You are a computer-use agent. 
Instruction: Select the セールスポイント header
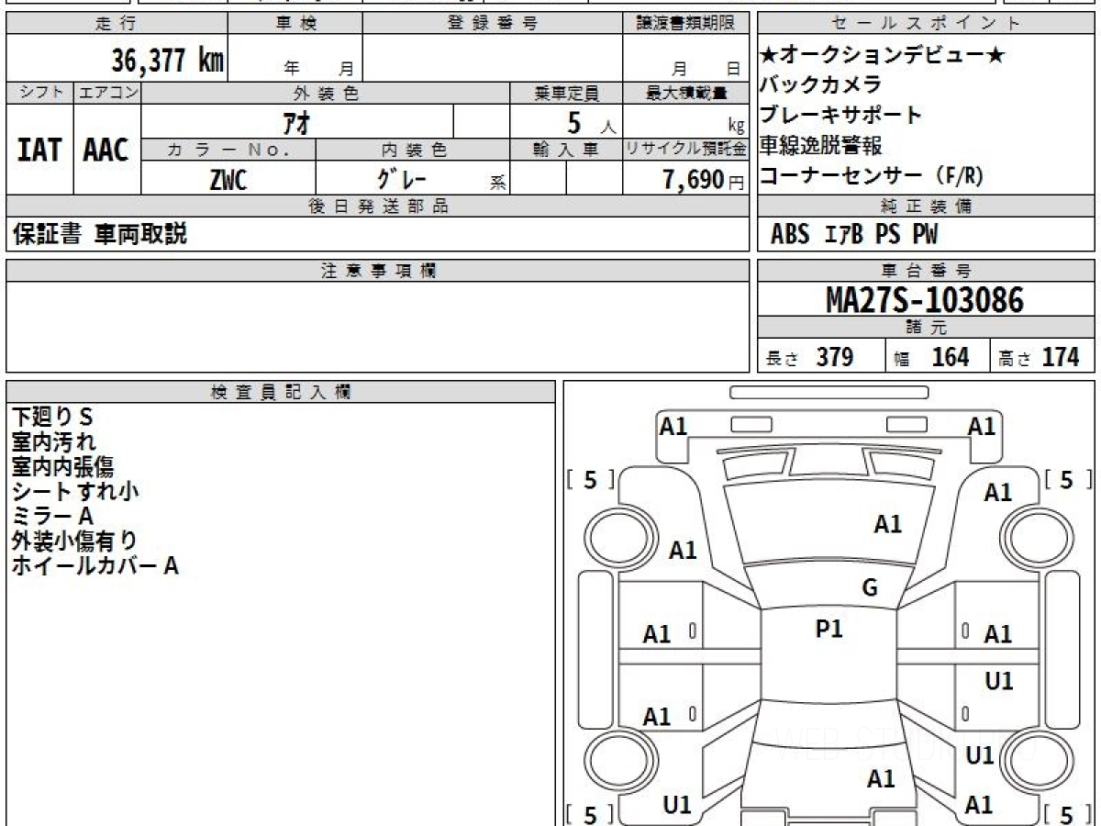pyautogui.click(x=927, y=24)
